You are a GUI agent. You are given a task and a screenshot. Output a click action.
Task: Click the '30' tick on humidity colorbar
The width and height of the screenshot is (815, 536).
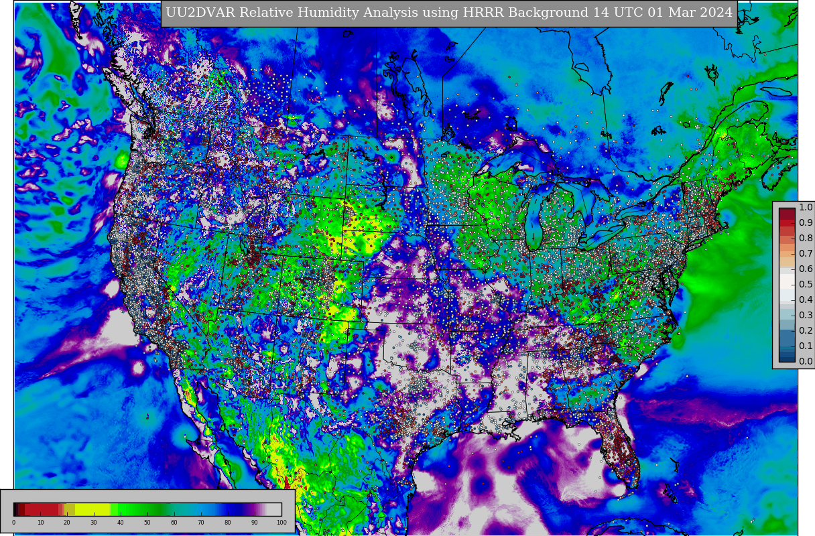[x=94, y=523]
